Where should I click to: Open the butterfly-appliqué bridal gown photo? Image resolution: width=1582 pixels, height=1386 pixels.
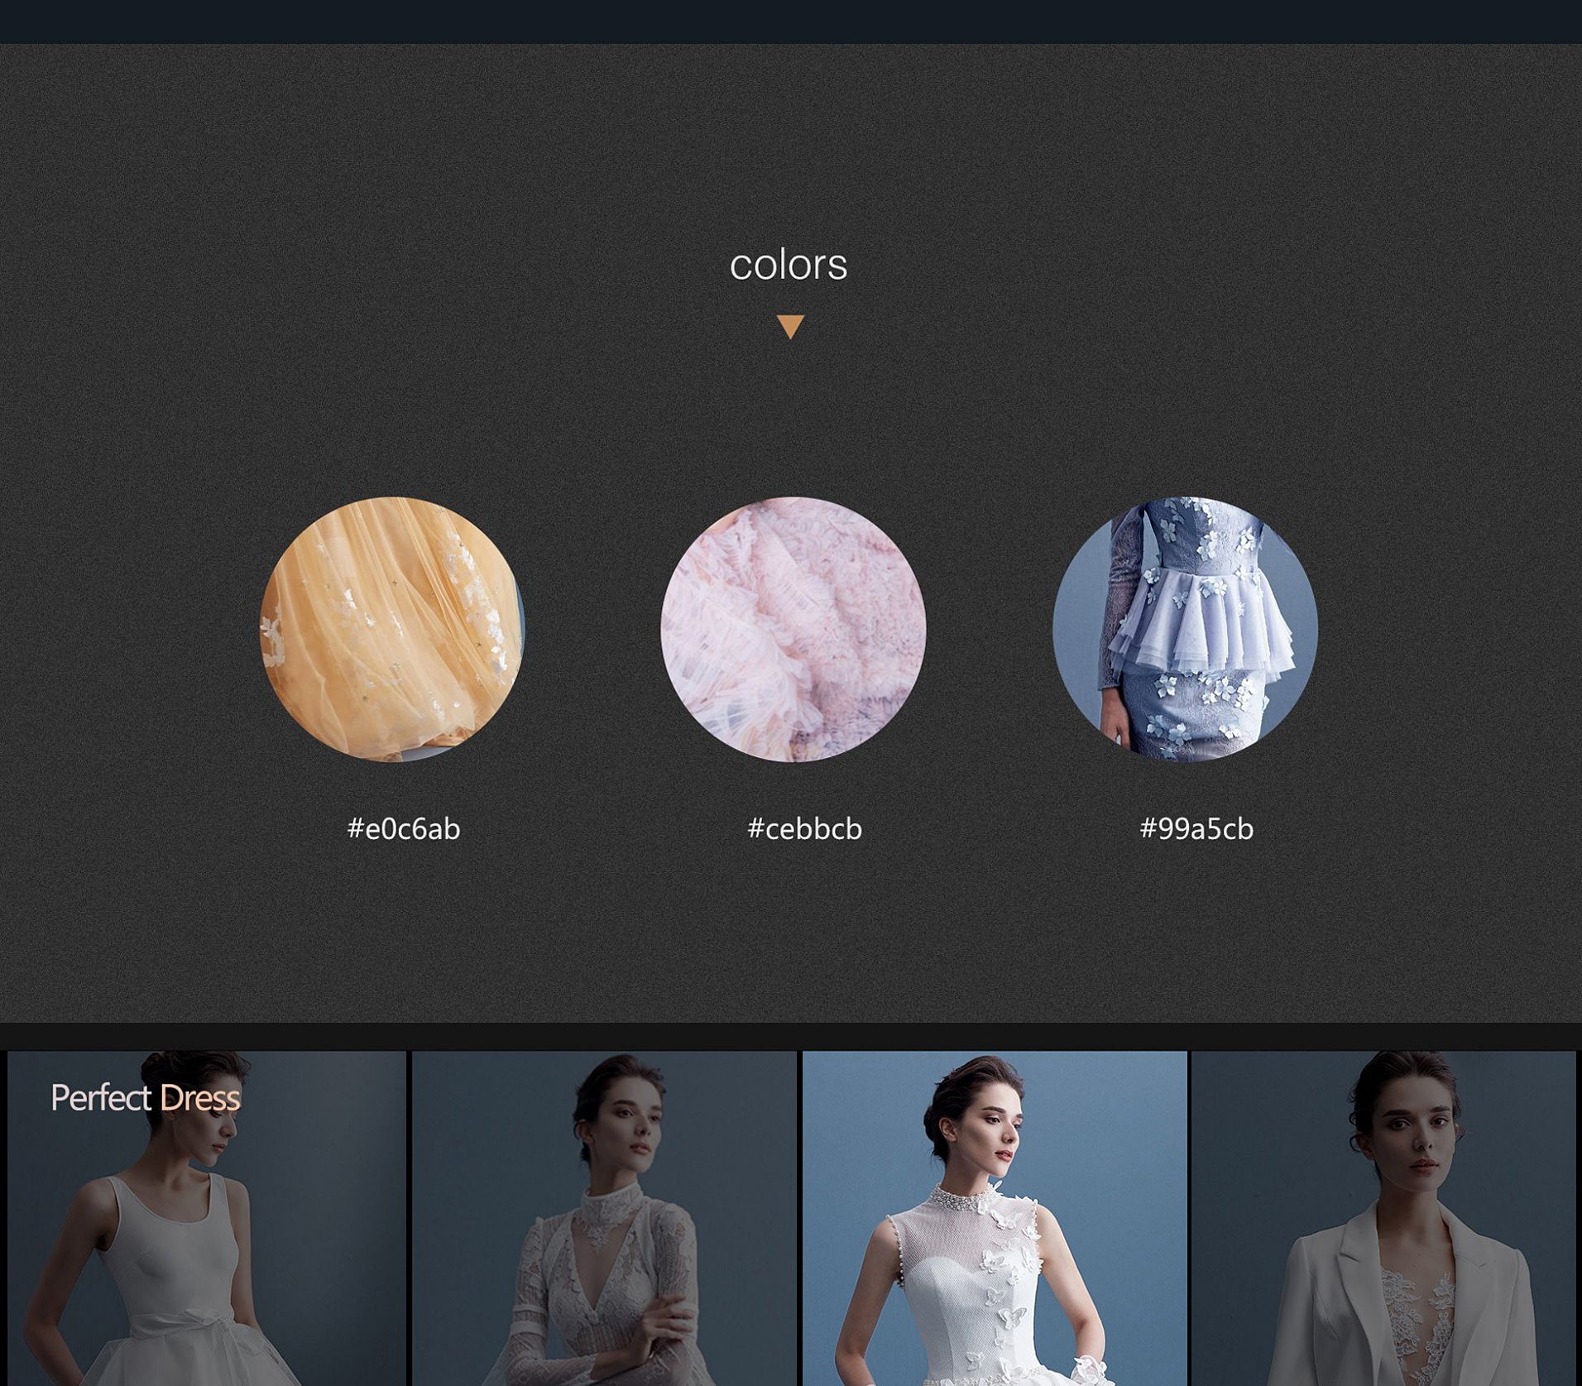pyautogui.click(x=995, y=1218)
